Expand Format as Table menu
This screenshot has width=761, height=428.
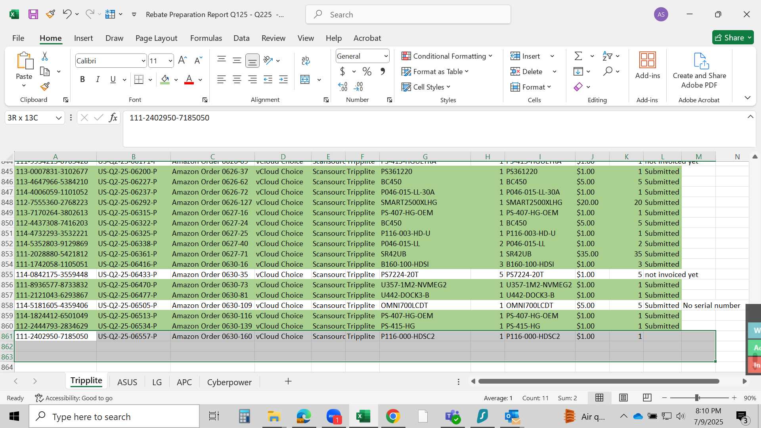click(435, 71)
